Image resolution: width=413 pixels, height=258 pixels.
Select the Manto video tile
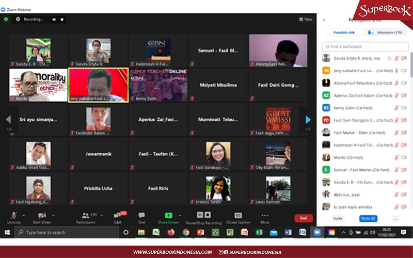point(38,85)
